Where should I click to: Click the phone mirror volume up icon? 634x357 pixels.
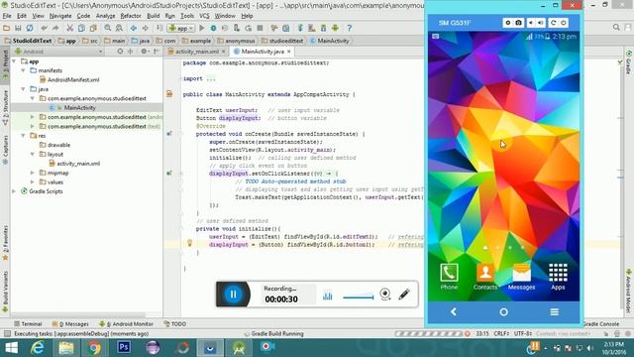coord(541,23)
